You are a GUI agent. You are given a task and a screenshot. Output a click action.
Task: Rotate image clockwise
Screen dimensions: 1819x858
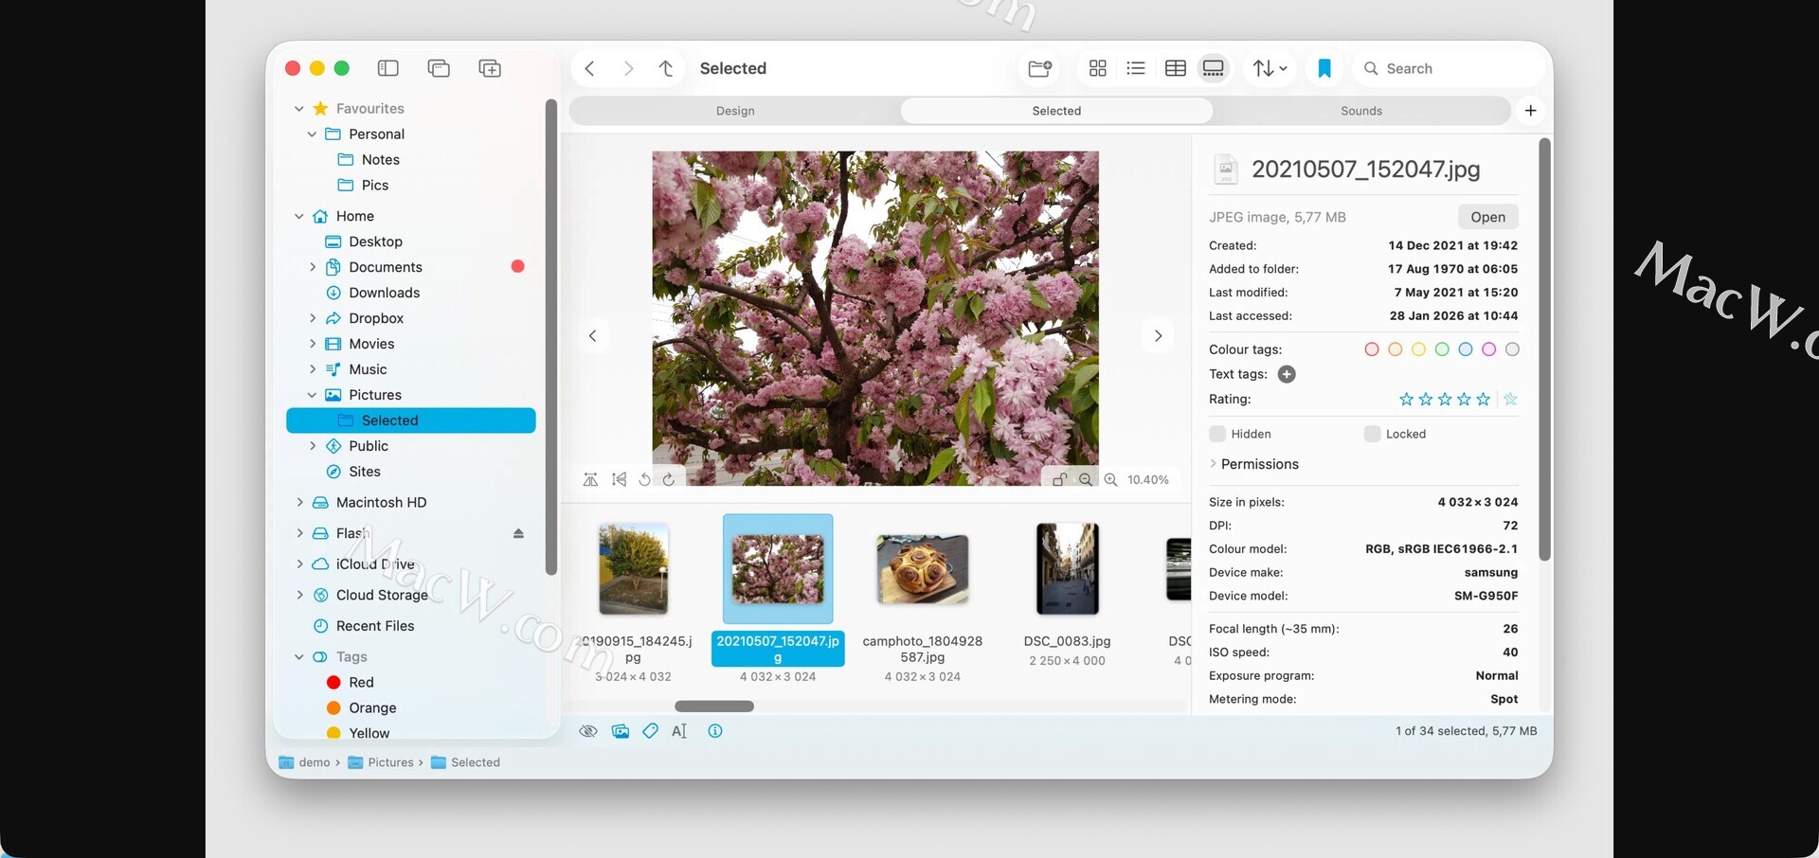click(x=669, y=479)
